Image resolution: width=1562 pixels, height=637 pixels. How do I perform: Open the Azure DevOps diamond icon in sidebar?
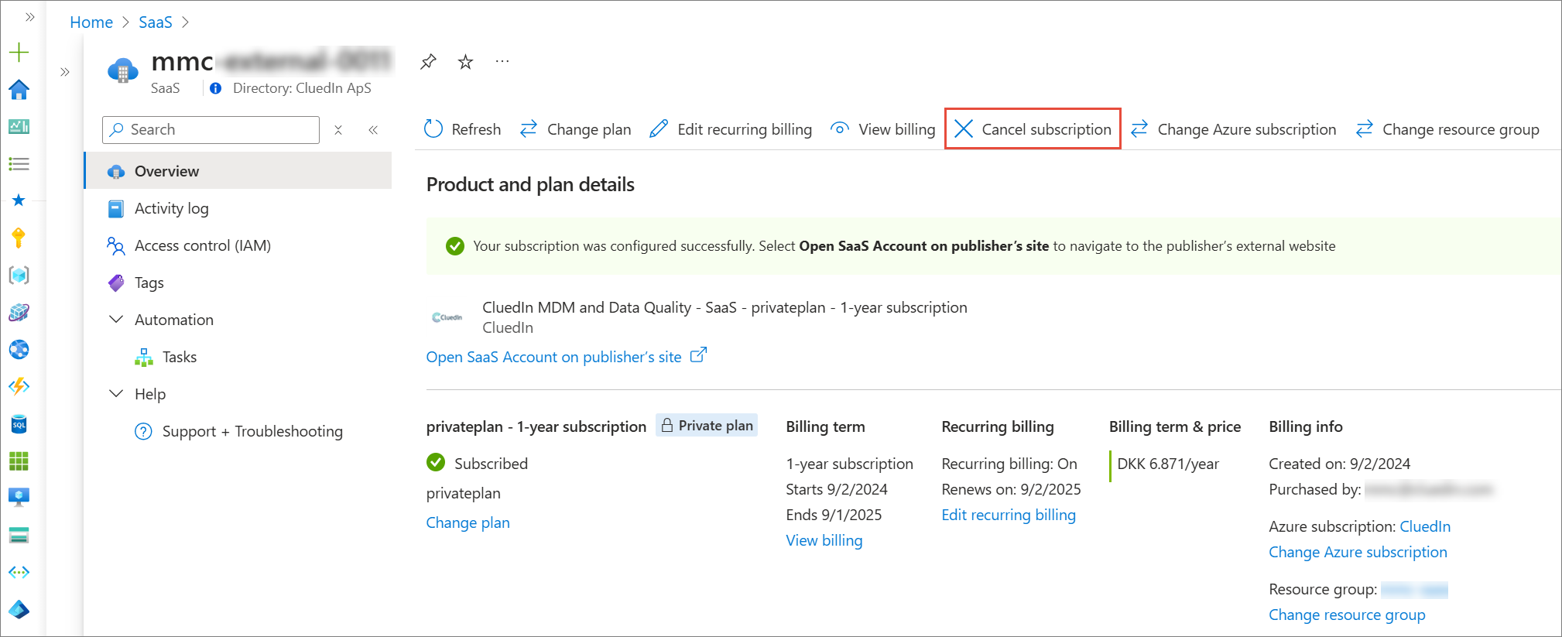[x=19, y=609]
